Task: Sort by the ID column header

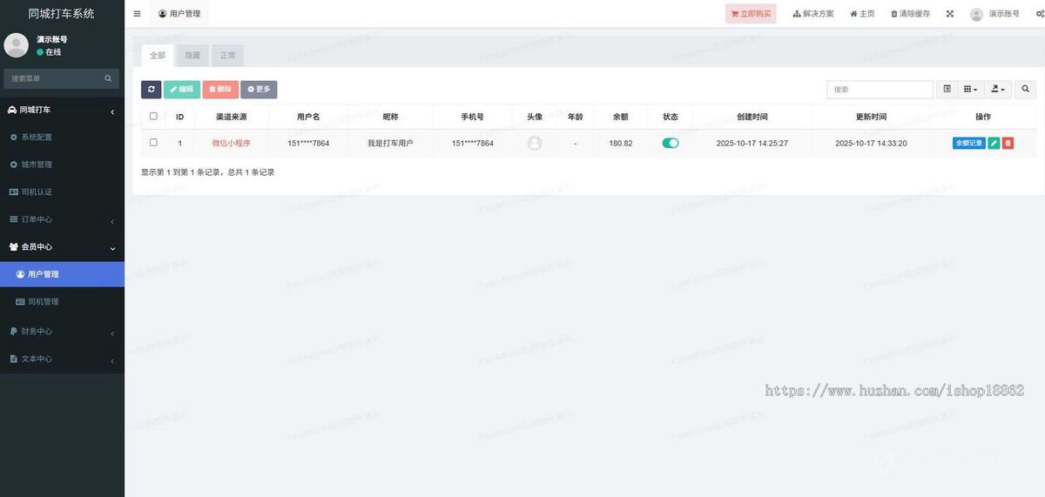Action: [x=179, y=117]
